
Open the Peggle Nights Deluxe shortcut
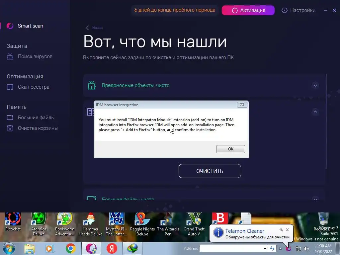pos(142,224)
